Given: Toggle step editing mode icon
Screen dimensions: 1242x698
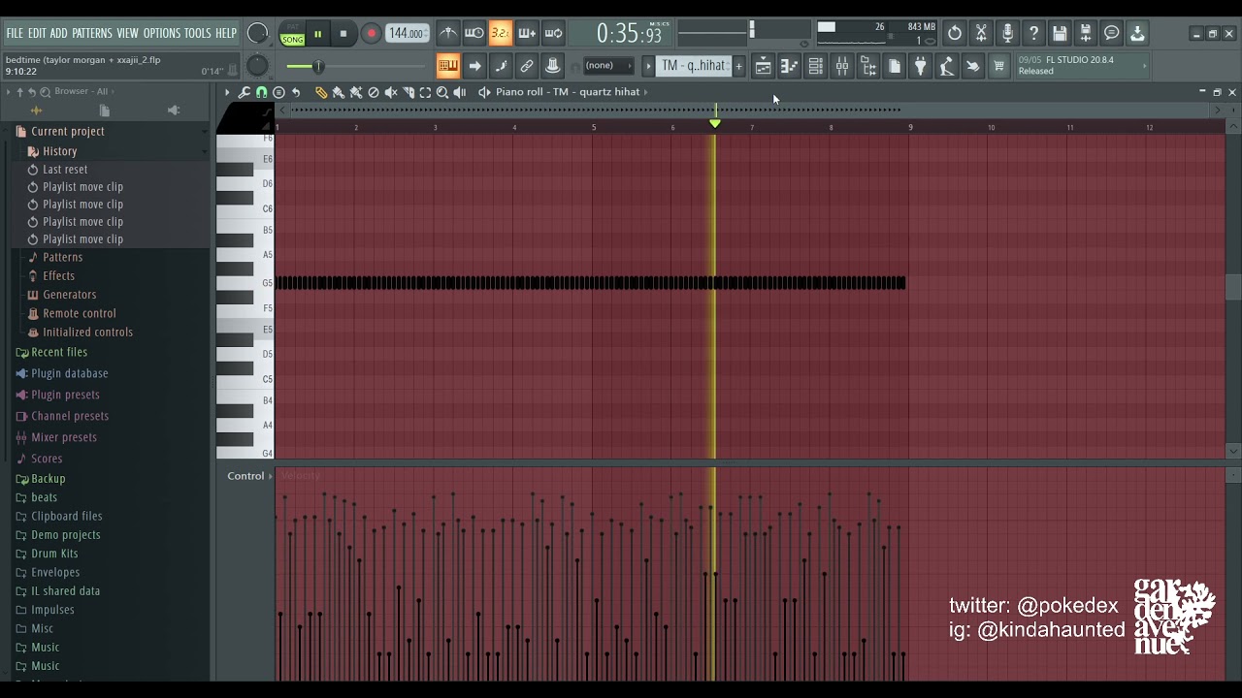Looking at the screenshot, I should tap(501, 66).
